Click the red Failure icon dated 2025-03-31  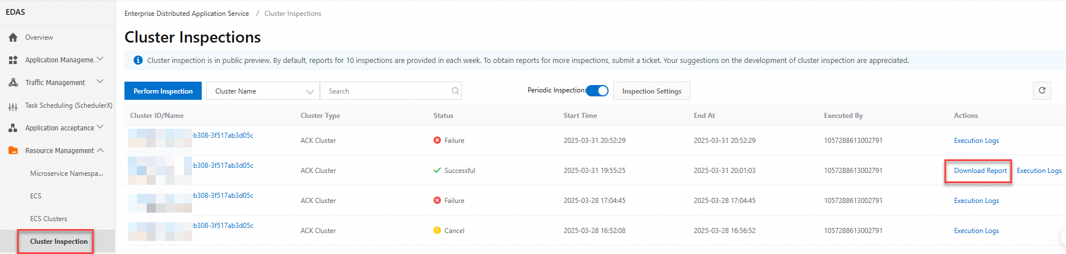[437, 140]
